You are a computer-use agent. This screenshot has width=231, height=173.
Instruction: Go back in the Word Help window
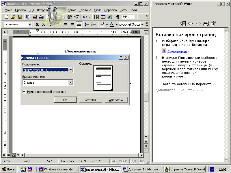[x=191, y=23]
